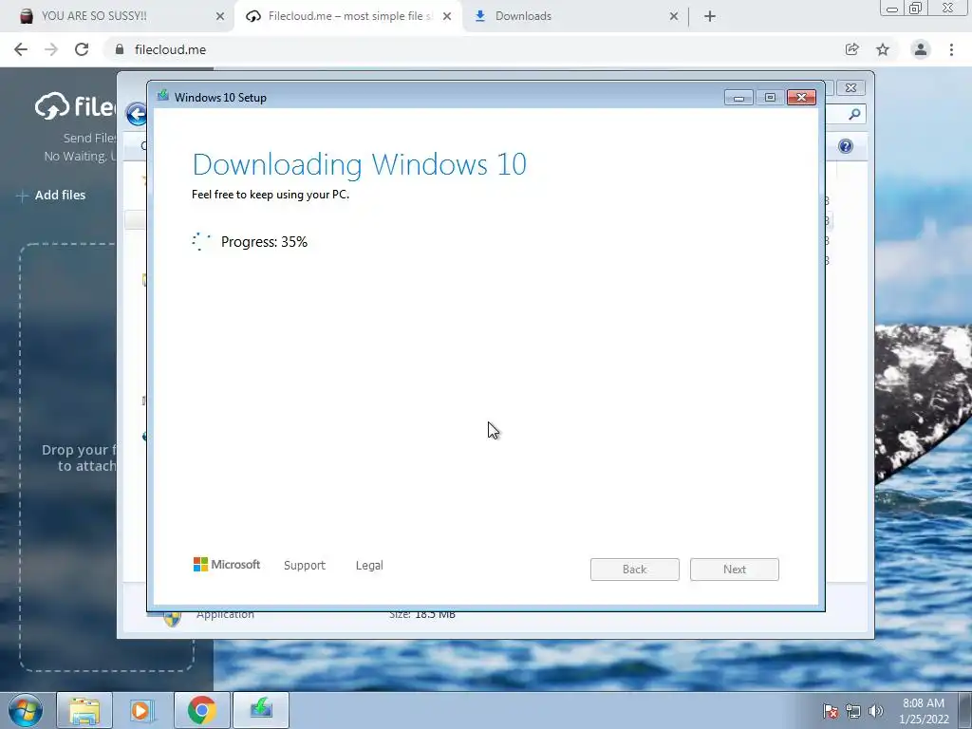Open Google Chrome from taskbar
972x729 pixels.
click(x=202, y=710)
